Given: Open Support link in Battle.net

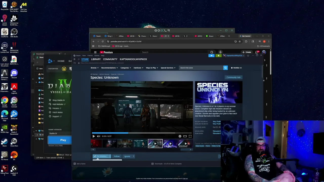Looking at the screenshot, I should (55, 116).
